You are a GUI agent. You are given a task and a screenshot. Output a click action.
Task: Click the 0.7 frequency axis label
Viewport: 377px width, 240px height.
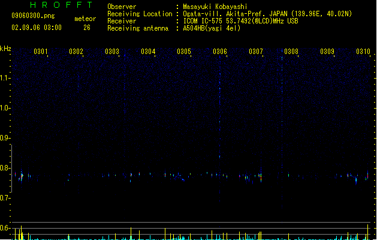(x=5, y=198)
